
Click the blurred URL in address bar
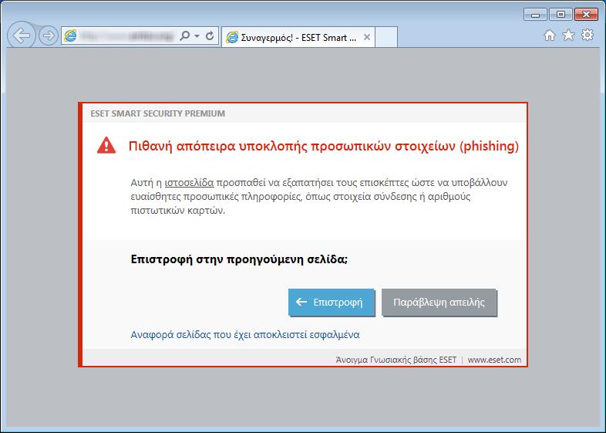[127, 36]
